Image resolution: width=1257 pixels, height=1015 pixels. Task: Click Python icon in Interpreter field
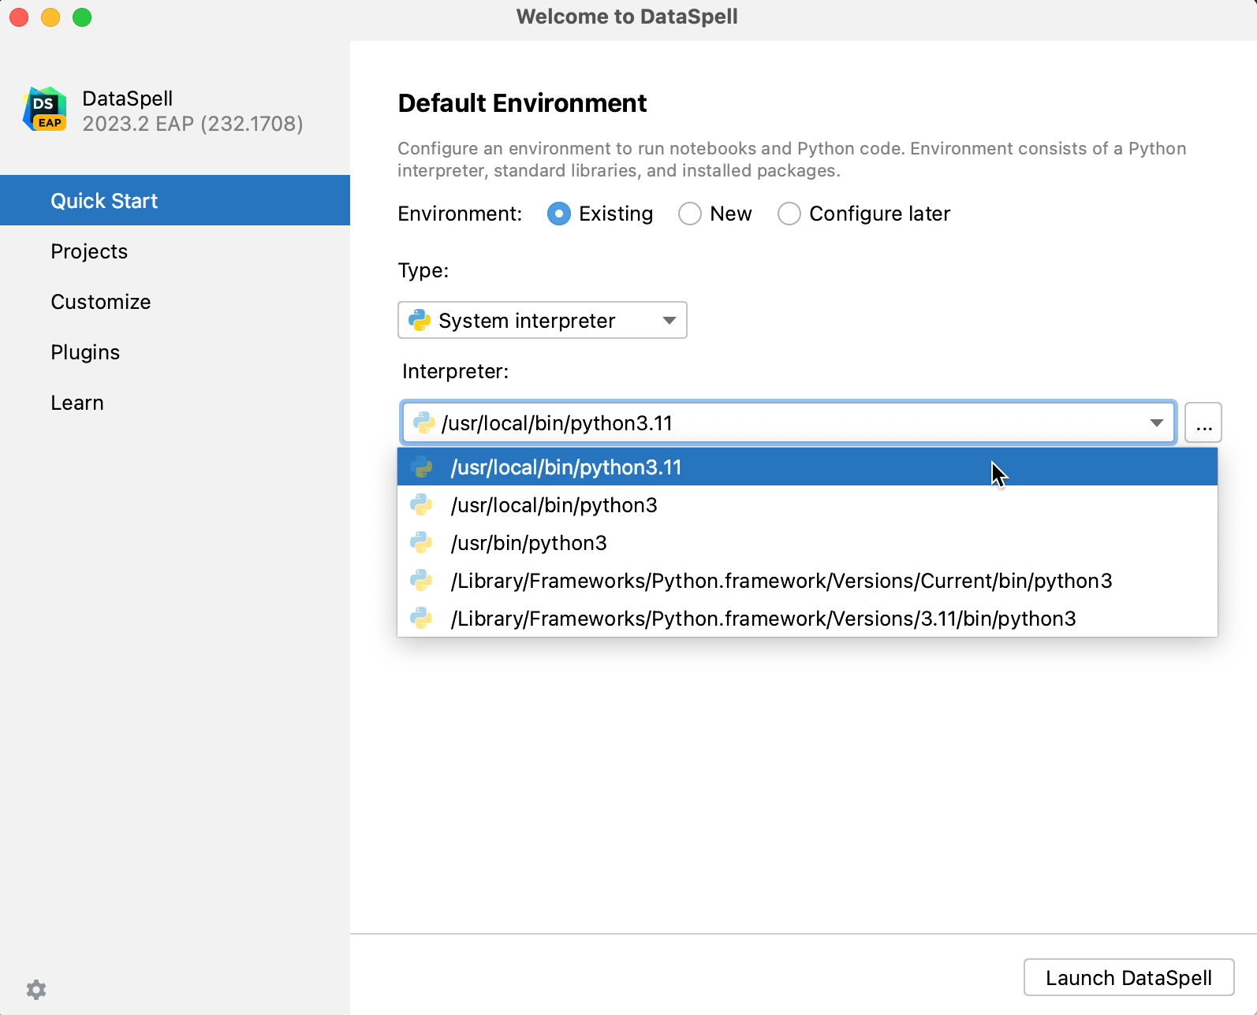[x=424, y=422]
